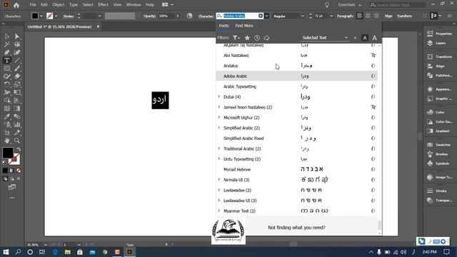Open the Paragraph panel link
Viewport: 457px width, 257px height.
[345, 16]
